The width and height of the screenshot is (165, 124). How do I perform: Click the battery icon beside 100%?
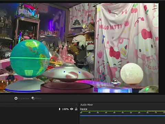(59, 109)
